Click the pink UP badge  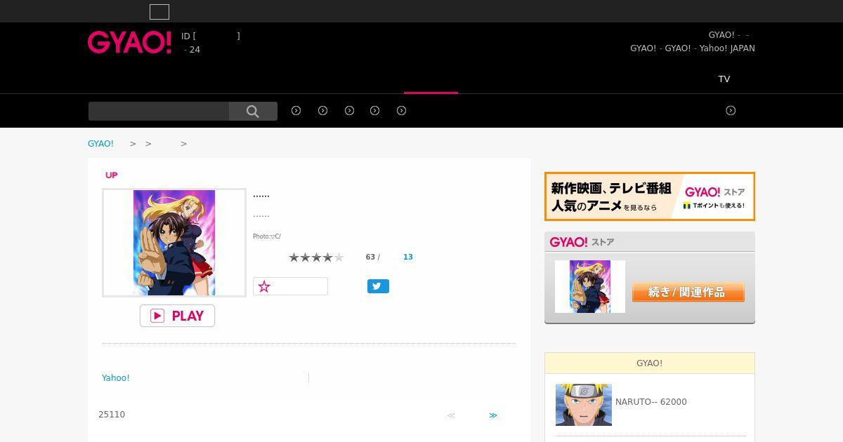(x=111, y=175)
